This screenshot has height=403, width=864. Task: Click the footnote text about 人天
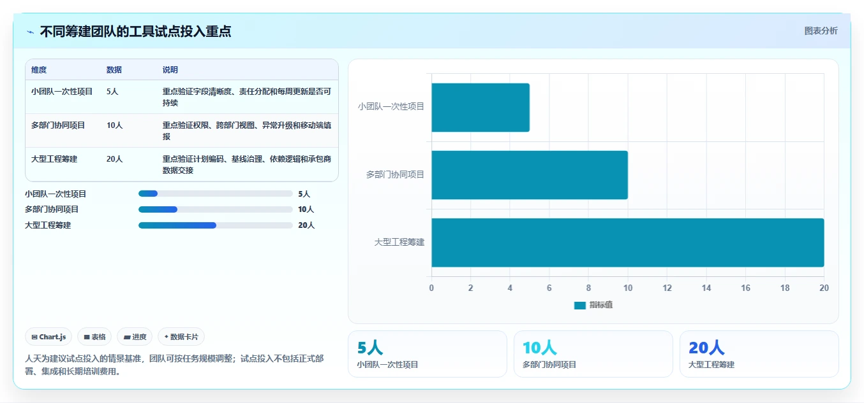click(x=174, y=365)
